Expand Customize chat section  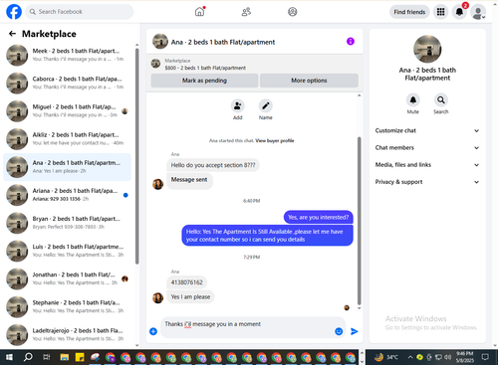pyautogui.click(x=427, y=130)
